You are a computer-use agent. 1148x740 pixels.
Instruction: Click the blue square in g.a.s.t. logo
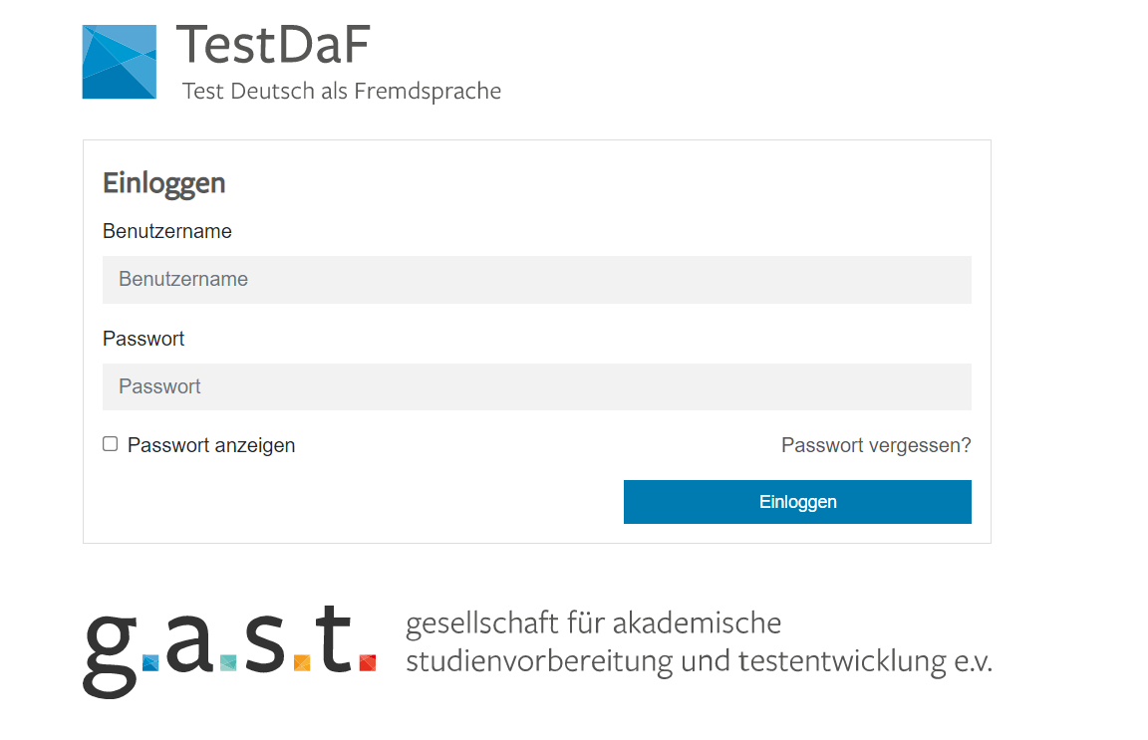coord(151,662)
